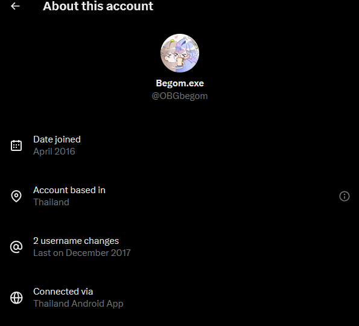Open the @OBGbegom handle
359x326 pixels.
point(180,96)
